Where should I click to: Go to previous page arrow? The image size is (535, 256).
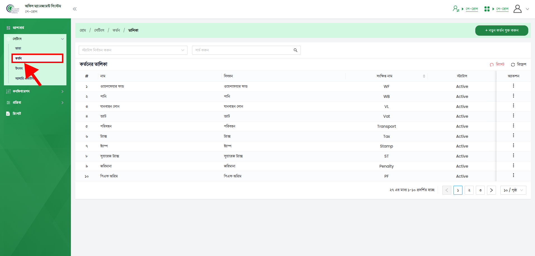click(447, 190)
